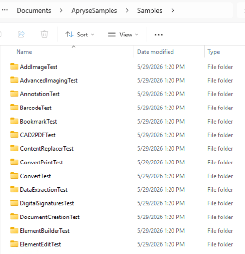Select the AnnotationTest folder icon
The image size is (245, 254).
tap(14, 93)
